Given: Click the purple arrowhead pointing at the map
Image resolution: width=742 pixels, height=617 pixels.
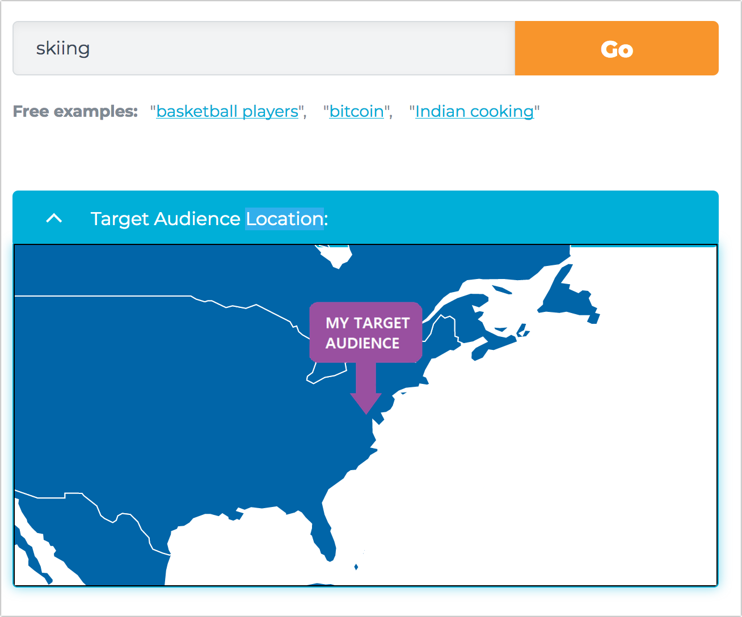Looking at the screenshot, I should (366, 403).
